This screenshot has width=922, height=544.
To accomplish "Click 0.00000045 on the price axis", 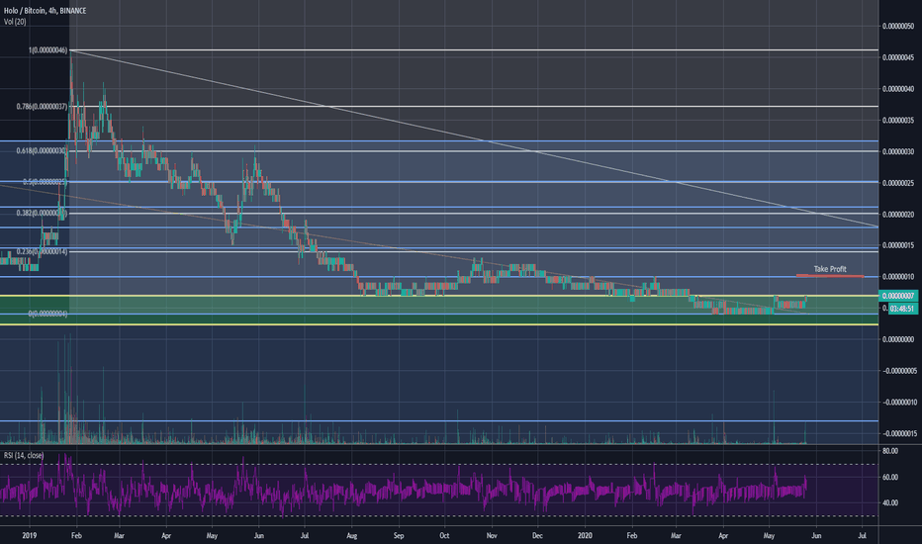I will coord(898,57).
